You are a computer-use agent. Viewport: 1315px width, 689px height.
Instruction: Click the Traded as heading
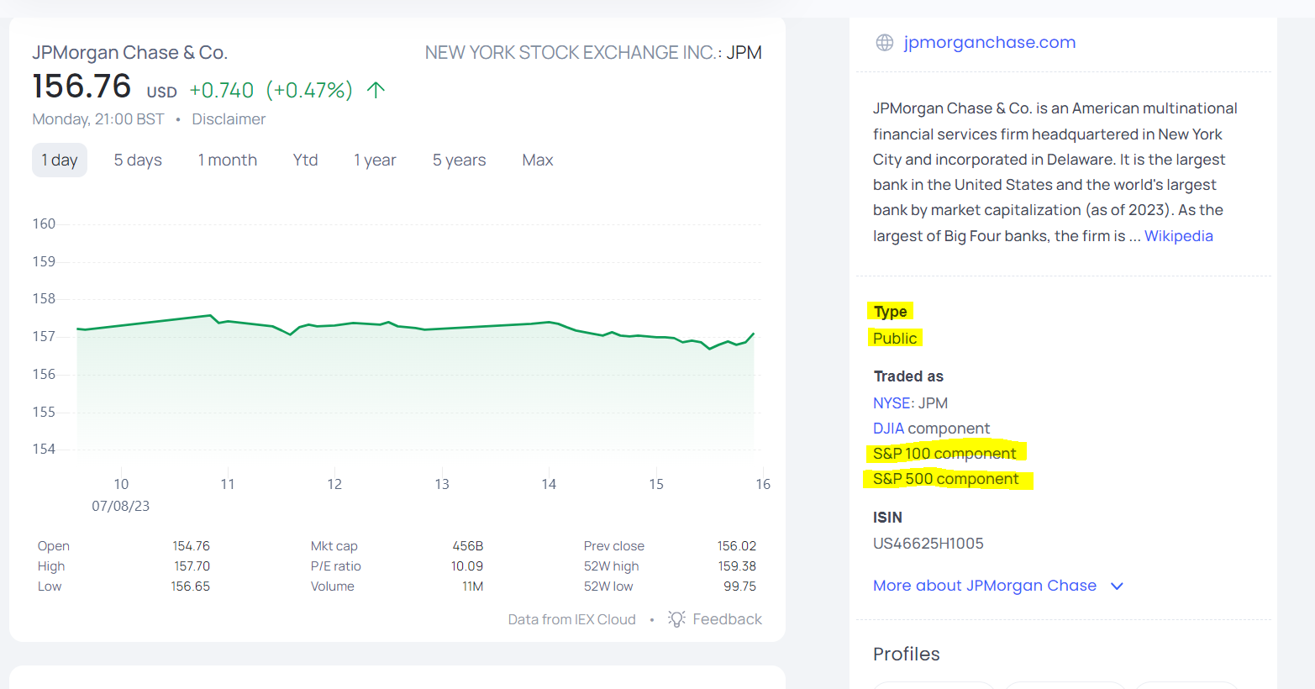tap(908, 376)
